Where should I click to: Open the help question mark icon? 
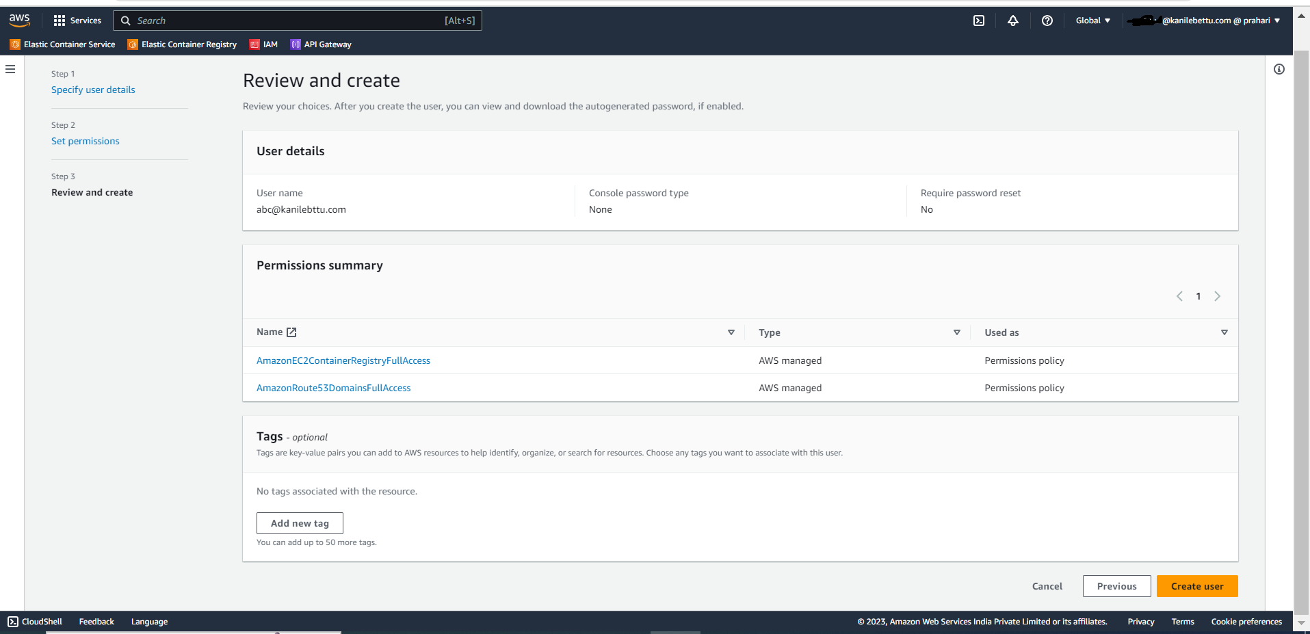[1047, 21]
